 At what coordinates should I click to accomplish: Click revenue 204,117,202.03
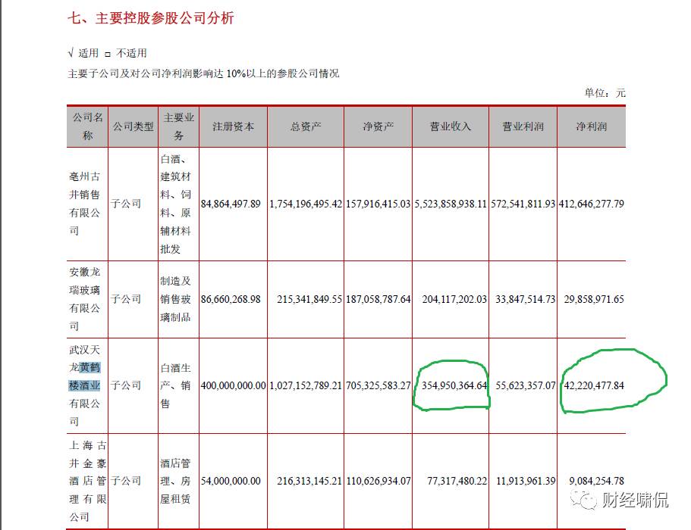454,300
